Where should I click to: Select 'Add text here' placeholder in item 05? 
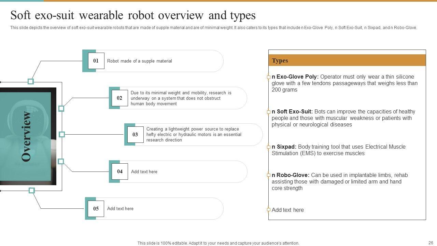(120, 209)
